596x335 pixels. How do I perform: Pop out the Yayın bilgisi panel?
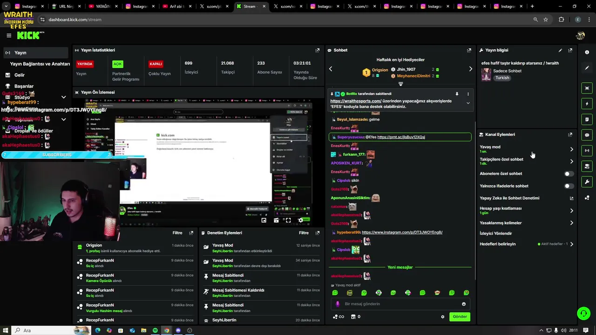tap(570, 50)
